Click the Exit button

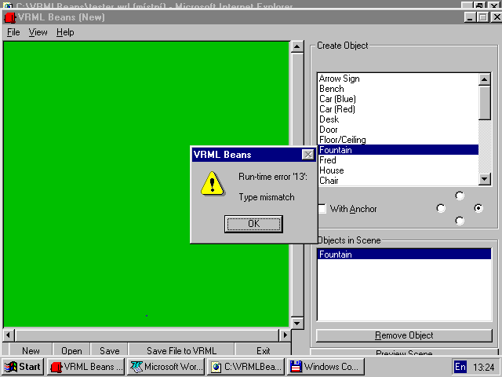pyautogui.click(x=264, y=350)
